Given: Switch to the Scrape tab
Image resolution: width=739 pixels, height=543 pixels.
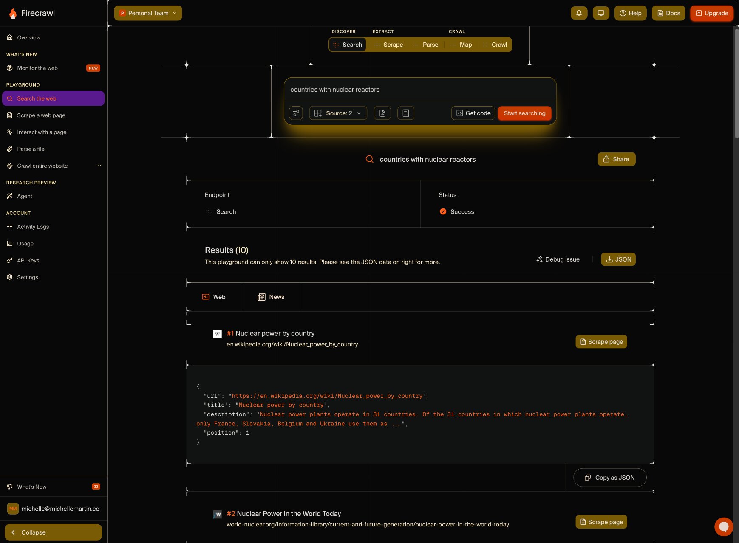Looking at the screenshot, I should click(388, 45).
